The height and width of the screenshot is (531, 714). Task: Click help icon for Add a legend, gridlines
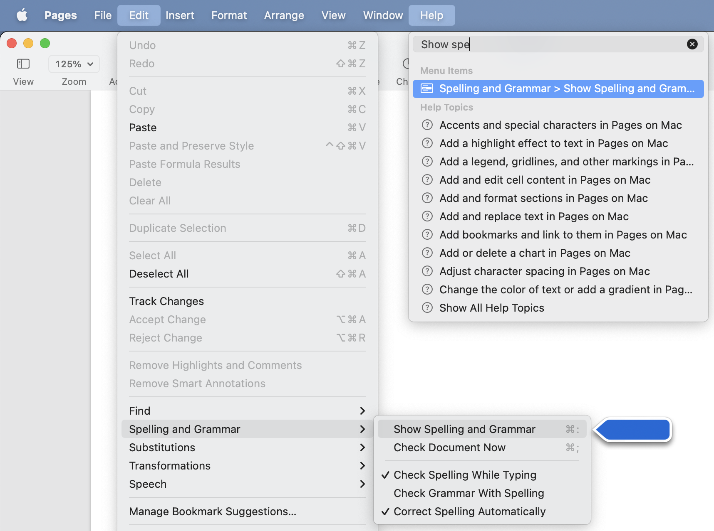point(427,161)
